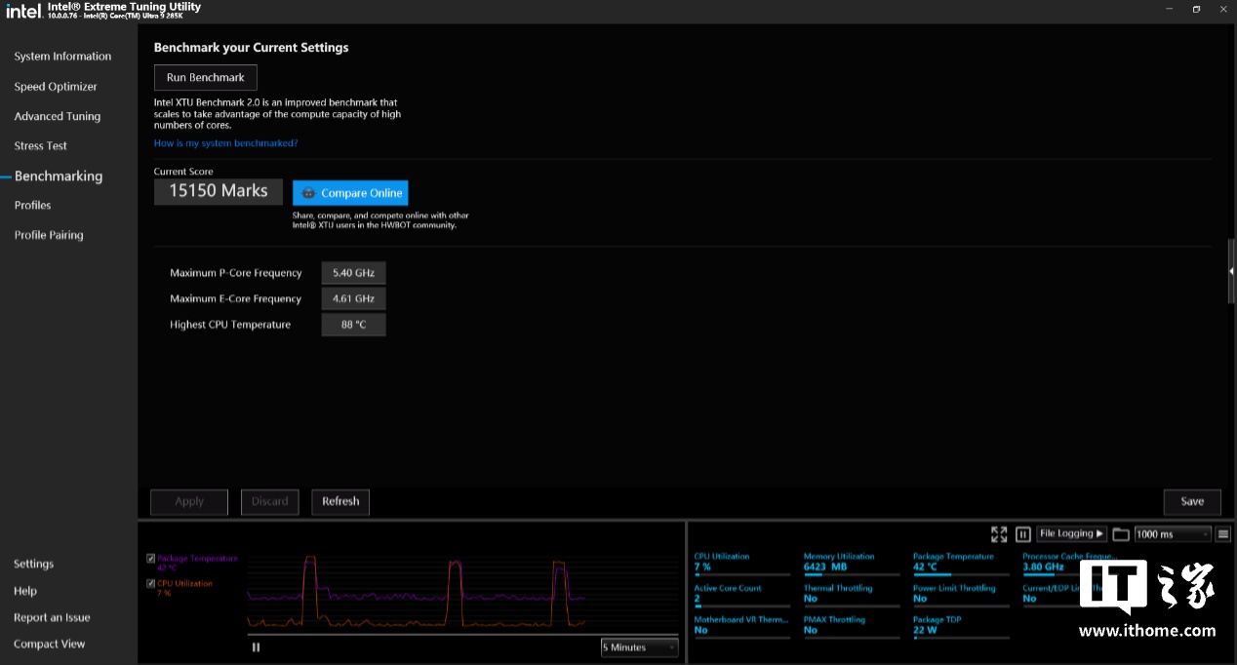
Task: Open the Advanced Tuning section
Action: tap(57, 116)
